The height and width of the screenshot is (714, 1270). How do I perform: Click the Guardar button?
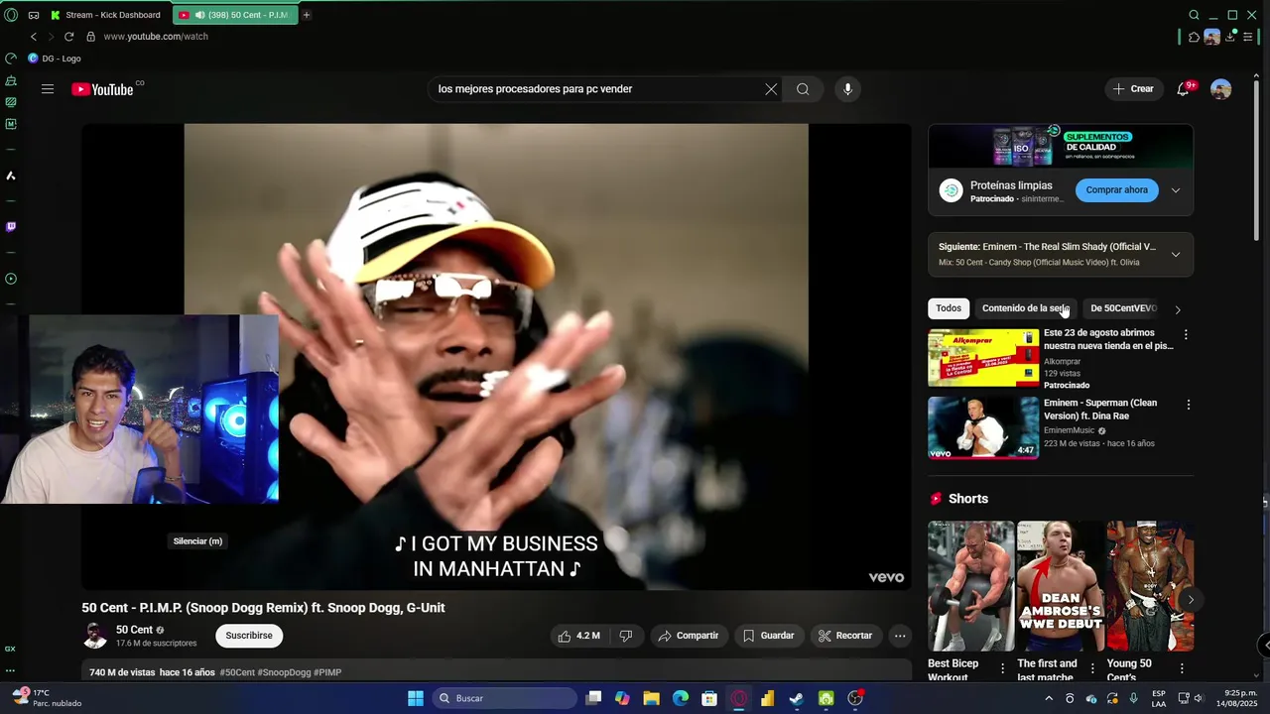point(769,636)
